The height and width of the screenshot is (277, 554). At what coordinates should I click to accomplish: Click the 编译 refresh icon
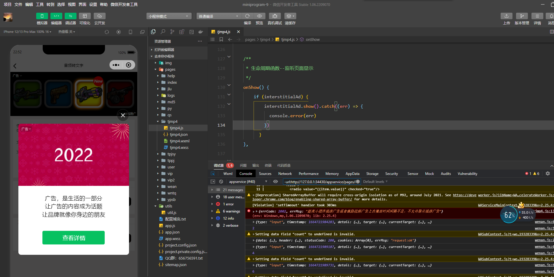click(247, 16)
